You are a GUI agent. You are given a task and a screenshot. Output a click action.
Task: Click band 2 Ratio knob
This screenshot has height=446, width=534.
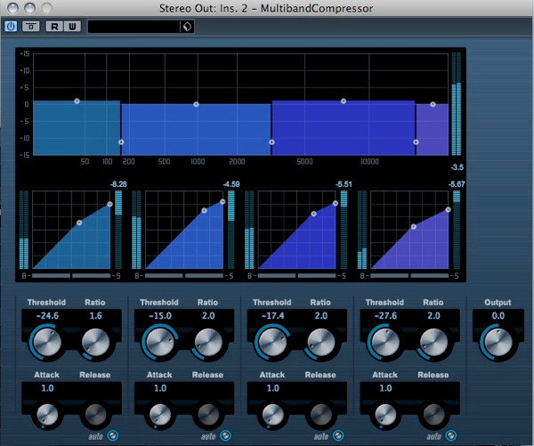coord(206,342)
